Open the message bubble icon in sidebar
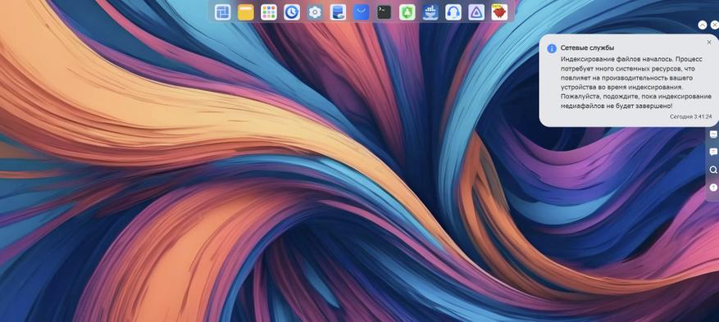 point(713,152)
